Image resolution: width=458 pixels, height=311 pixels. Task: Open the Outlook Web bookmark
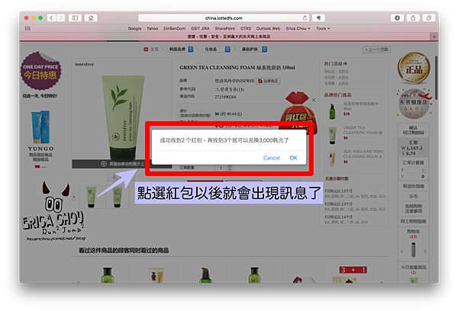pyautogui.click(x=268, y=28)
